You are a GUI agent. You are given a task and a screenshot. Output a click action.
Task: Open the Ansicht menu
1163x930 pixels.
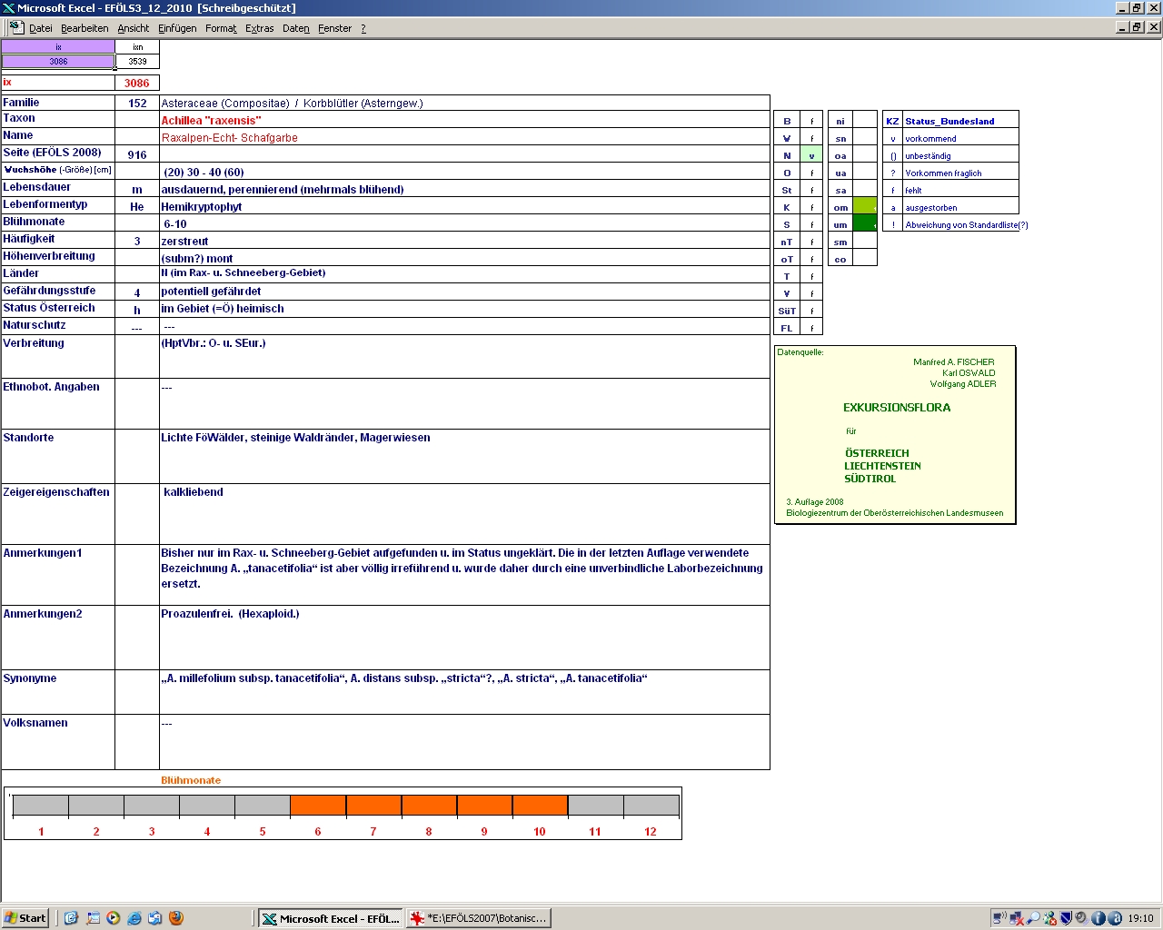(x=134, y=28)
